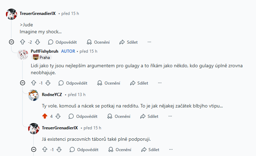
Task: Open PuffFishybruh's username link
Action: point(44,51)
